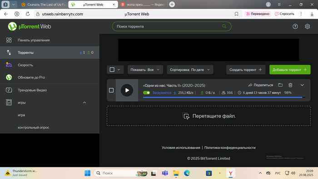
Task: Tick the checkbox beside the torrent row
Action: (x=111, y=90)
